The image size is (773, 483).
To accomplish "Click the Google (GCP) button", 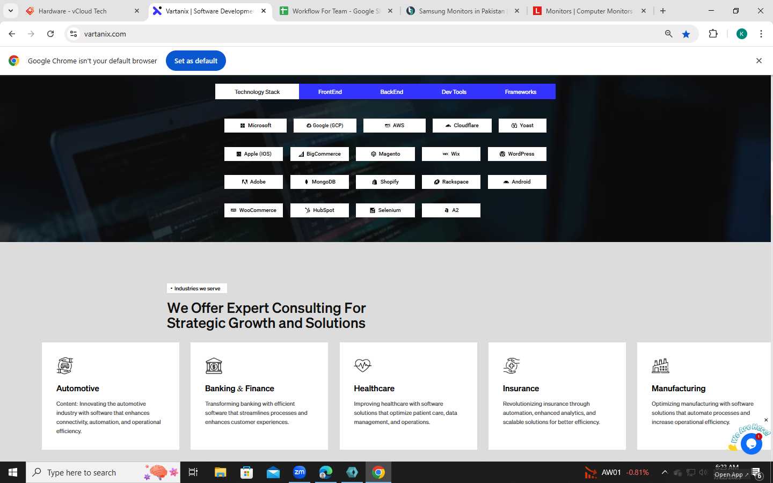I will click(x=325, y=126).
